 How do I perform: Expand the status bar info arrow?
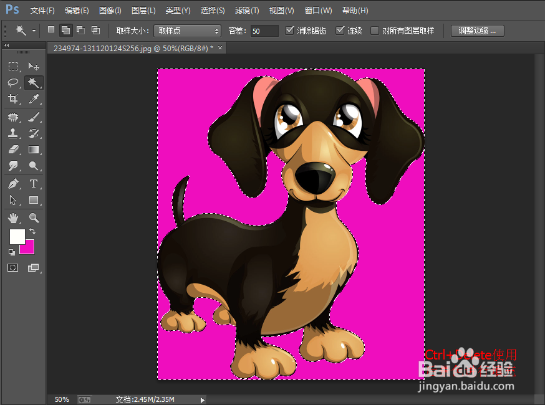coord(202,400)
